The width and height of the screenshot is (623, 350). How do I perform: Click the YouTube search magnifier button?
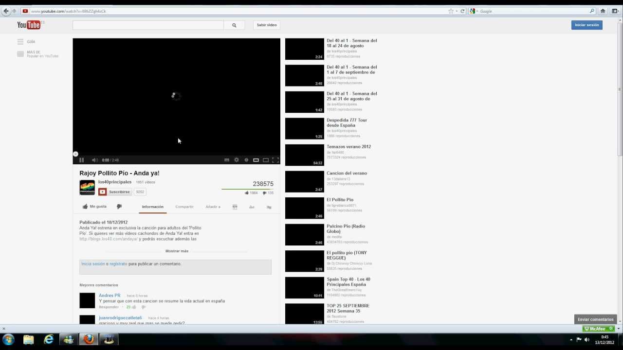234,25
